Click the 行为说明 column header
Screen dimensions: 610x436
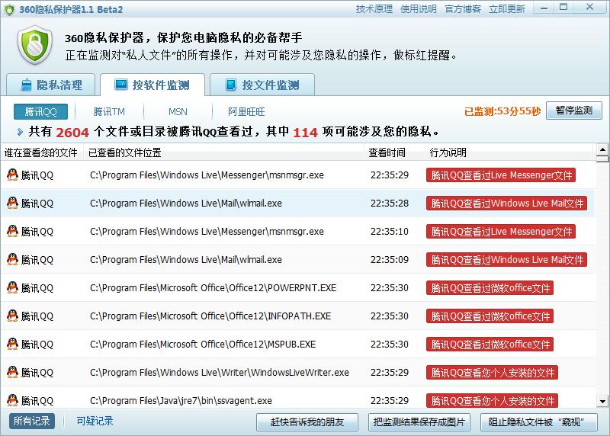coord(510,152)
